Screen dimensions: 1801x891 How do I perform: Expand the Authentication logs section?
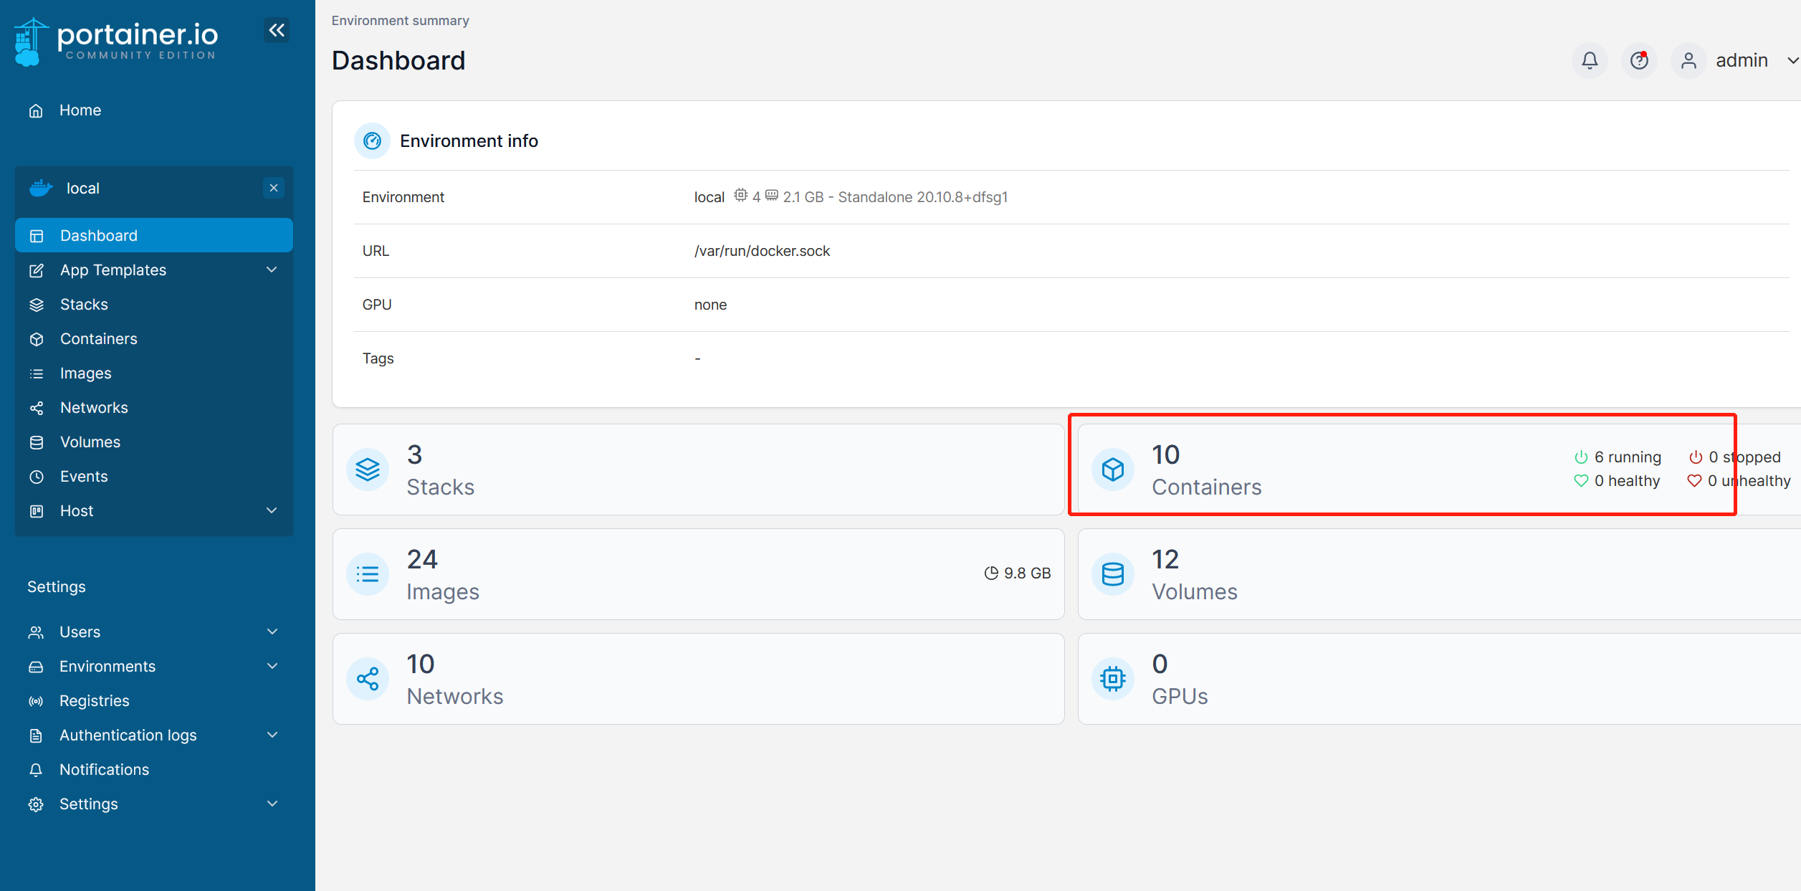[x=272, y=735]
